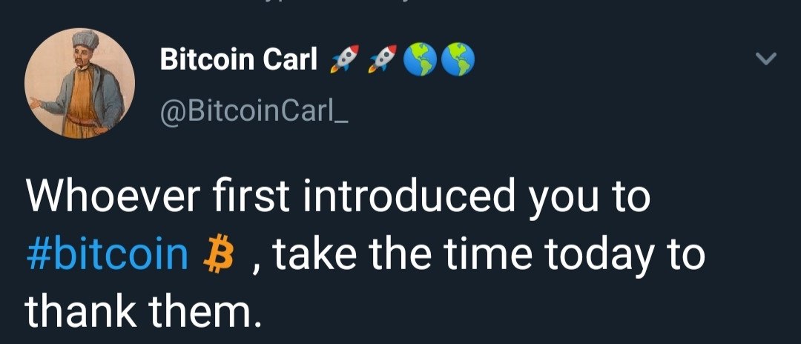This screenshot has width=801, height=344.
Task: Click the second globe emoji
Action: pos(458,59)
